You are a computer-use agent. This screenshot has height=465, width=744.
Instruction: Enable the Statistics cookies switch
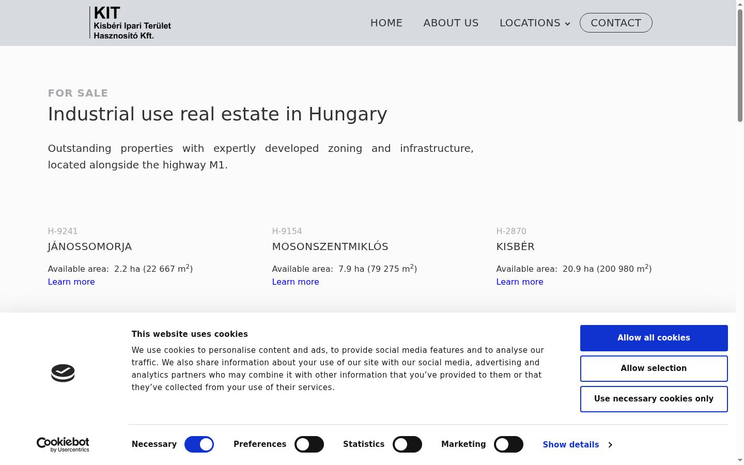coord(407,444)
